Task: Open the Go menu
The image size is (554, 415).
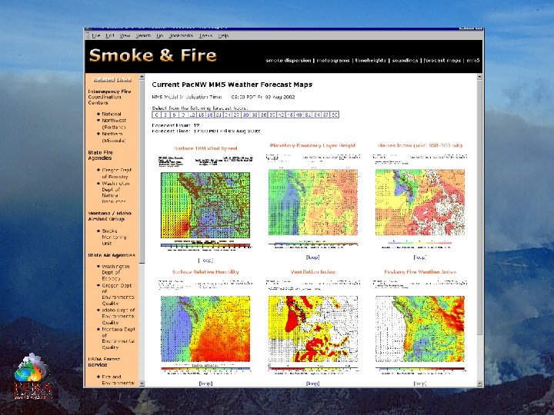Action: click(160, 35)
